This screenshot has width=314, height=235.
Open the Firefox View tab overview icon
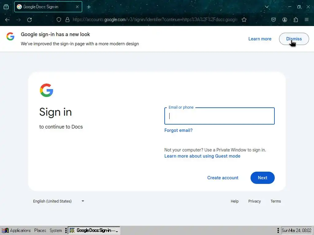tap(6, 7)
